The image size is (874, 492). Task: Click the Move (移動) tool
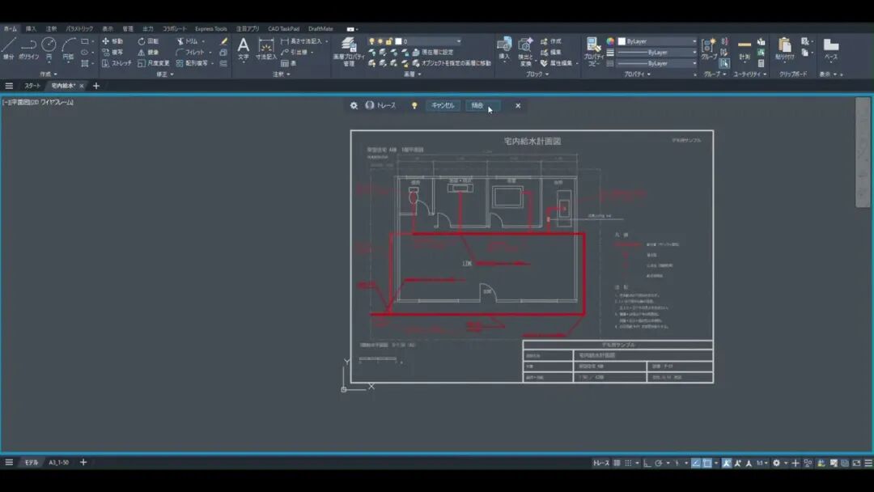pyautogui.click(x=112, y=41)
